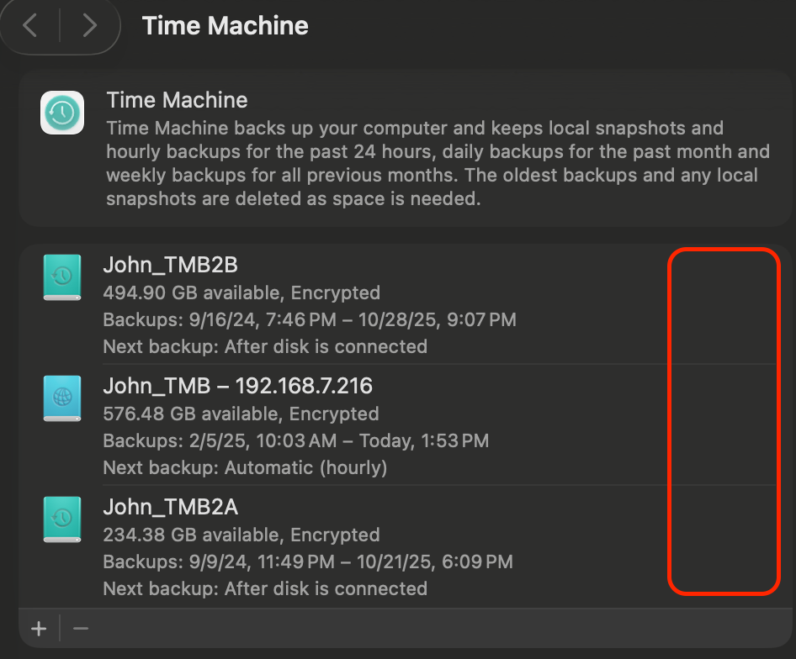Click John_TMB2B's 'After disk is connected' line

265,346
